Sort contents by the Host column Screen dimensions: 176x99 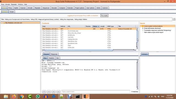tap(51, 26)
